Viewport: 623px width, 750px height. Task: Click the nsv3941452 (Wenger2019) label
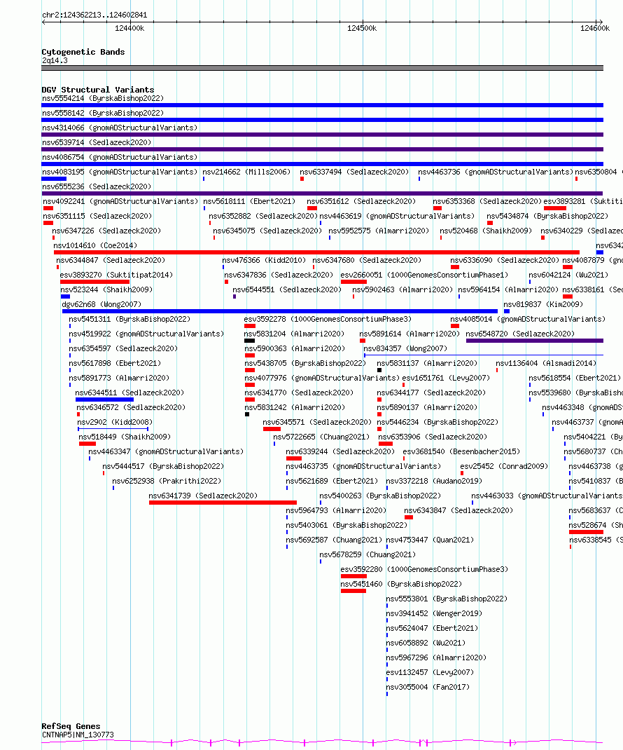click(x=434, y=614)
